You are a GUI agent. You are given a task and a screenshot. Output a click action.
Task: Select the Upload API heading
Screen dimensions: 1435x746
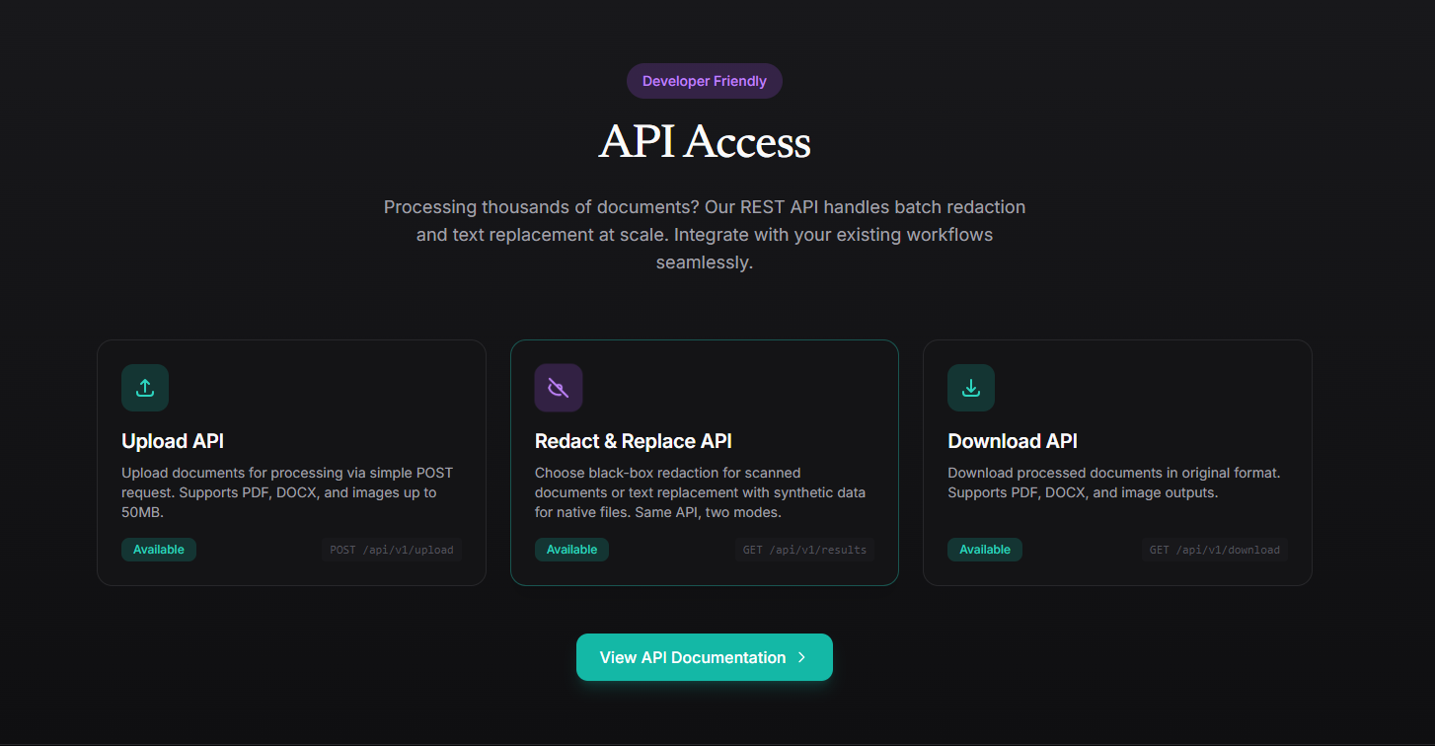coord(172,441)
